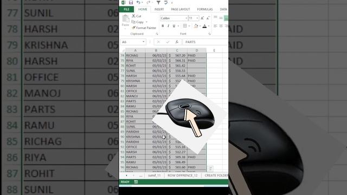
Task: Undo the last action
Action: pyautogui.click(x=138, y=2)
